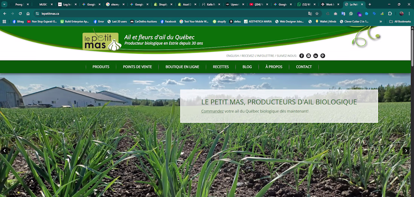
Task: Open the Clever Cutter 2 in 1 bookmark
Action: 354,22
